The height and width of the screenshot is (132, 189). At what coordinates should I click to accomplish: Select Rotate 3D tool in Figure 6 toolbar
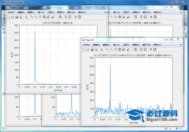(119, 49)
